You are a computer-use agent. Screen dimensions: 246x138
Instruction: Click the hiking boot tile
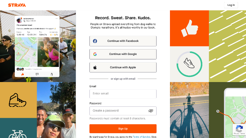click(18, 100)
